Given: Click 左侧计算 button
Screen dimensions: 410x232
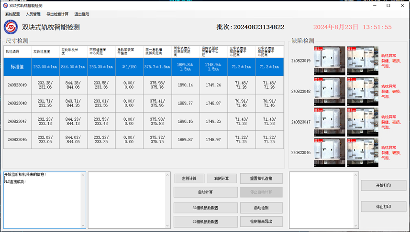Looking at the screenshot, I should (189, 179).
